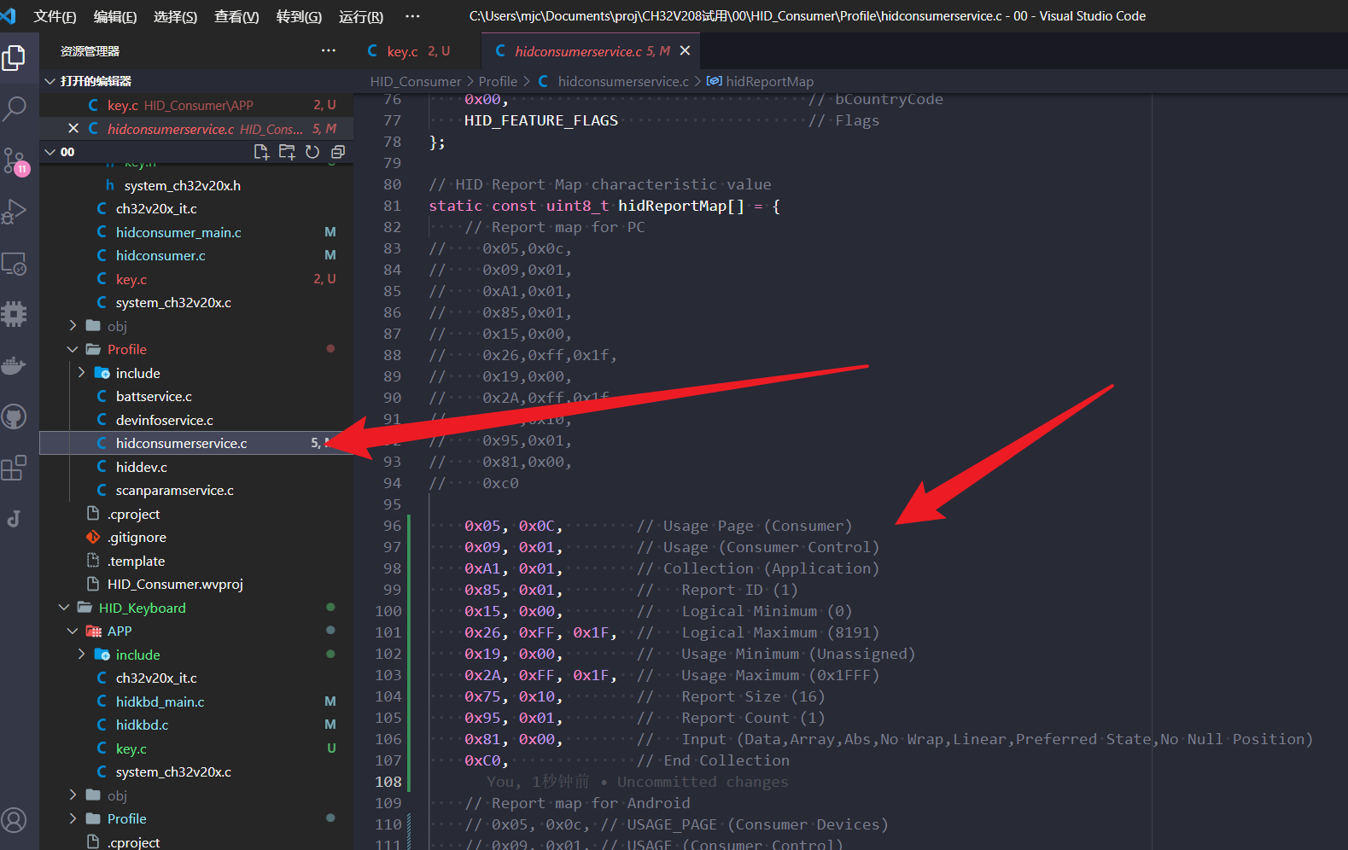Viewport: 1348px width, 850px height.
Task: Expand the Profile folder under HID_Keyboard
Action: pos(73,818)
